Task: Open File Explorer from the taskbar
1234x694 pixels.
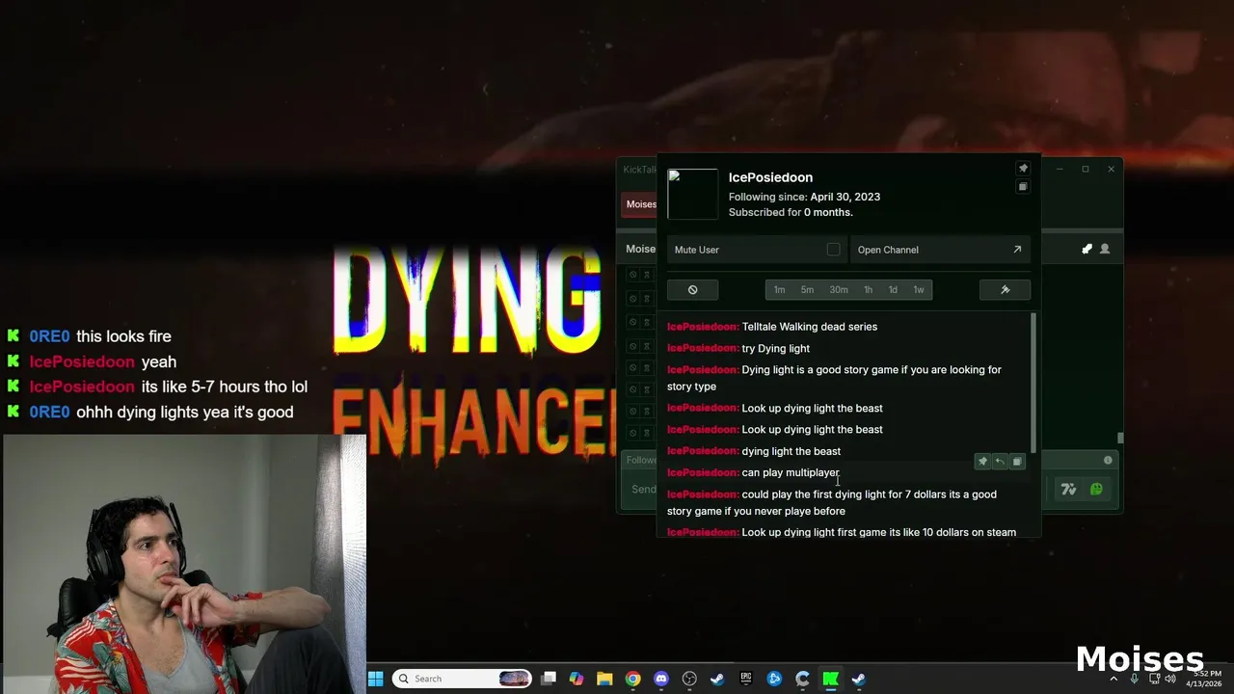Action: pyautogui.click(x=604, y=679)
